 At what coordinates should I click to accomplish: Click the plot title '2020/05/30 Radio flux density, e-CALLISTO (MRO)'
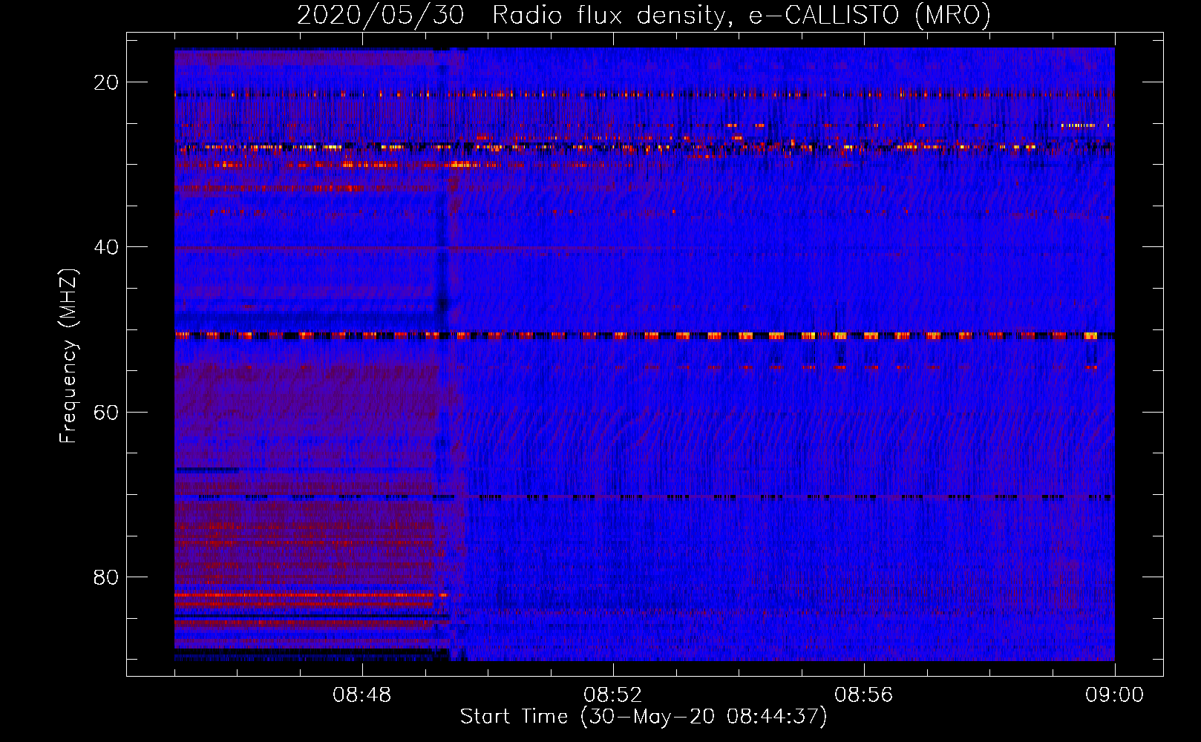[644, 15]
